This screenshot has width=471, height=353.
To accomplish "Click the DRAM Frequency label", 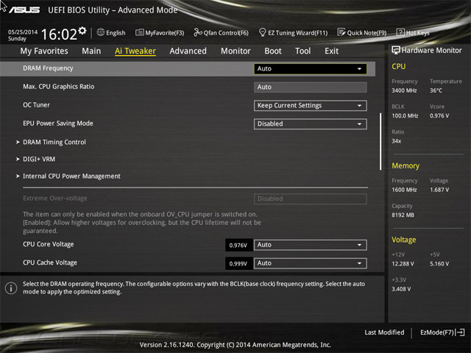I will coord(48,68).
